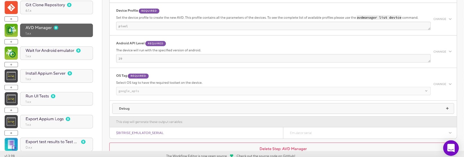
Task: Add step below Install Appium Server
Action: [x=11, y=87]
